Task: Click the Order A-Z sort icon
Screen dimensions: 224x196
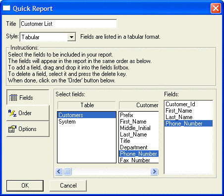Action: [x=12, y=113]
